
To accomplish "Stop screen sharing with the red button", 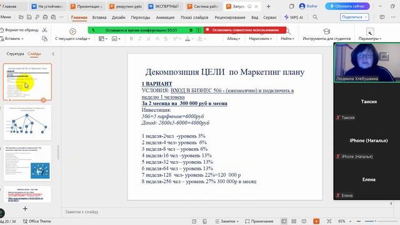I will pyautogui.click(x=245, y=30).
